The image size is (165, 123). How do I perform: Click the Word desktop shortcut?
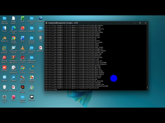(x=22, y=39)
